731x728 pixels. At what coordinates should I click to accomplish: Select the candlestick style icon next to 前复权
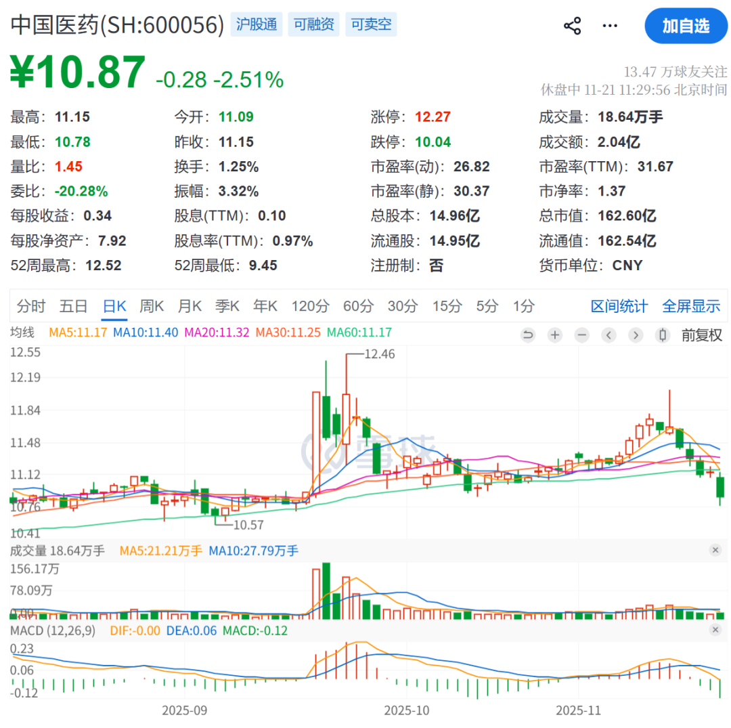coord(663,335)
